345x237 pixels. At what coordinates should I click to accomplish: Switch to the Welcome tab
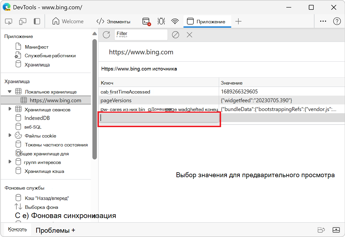68,22
